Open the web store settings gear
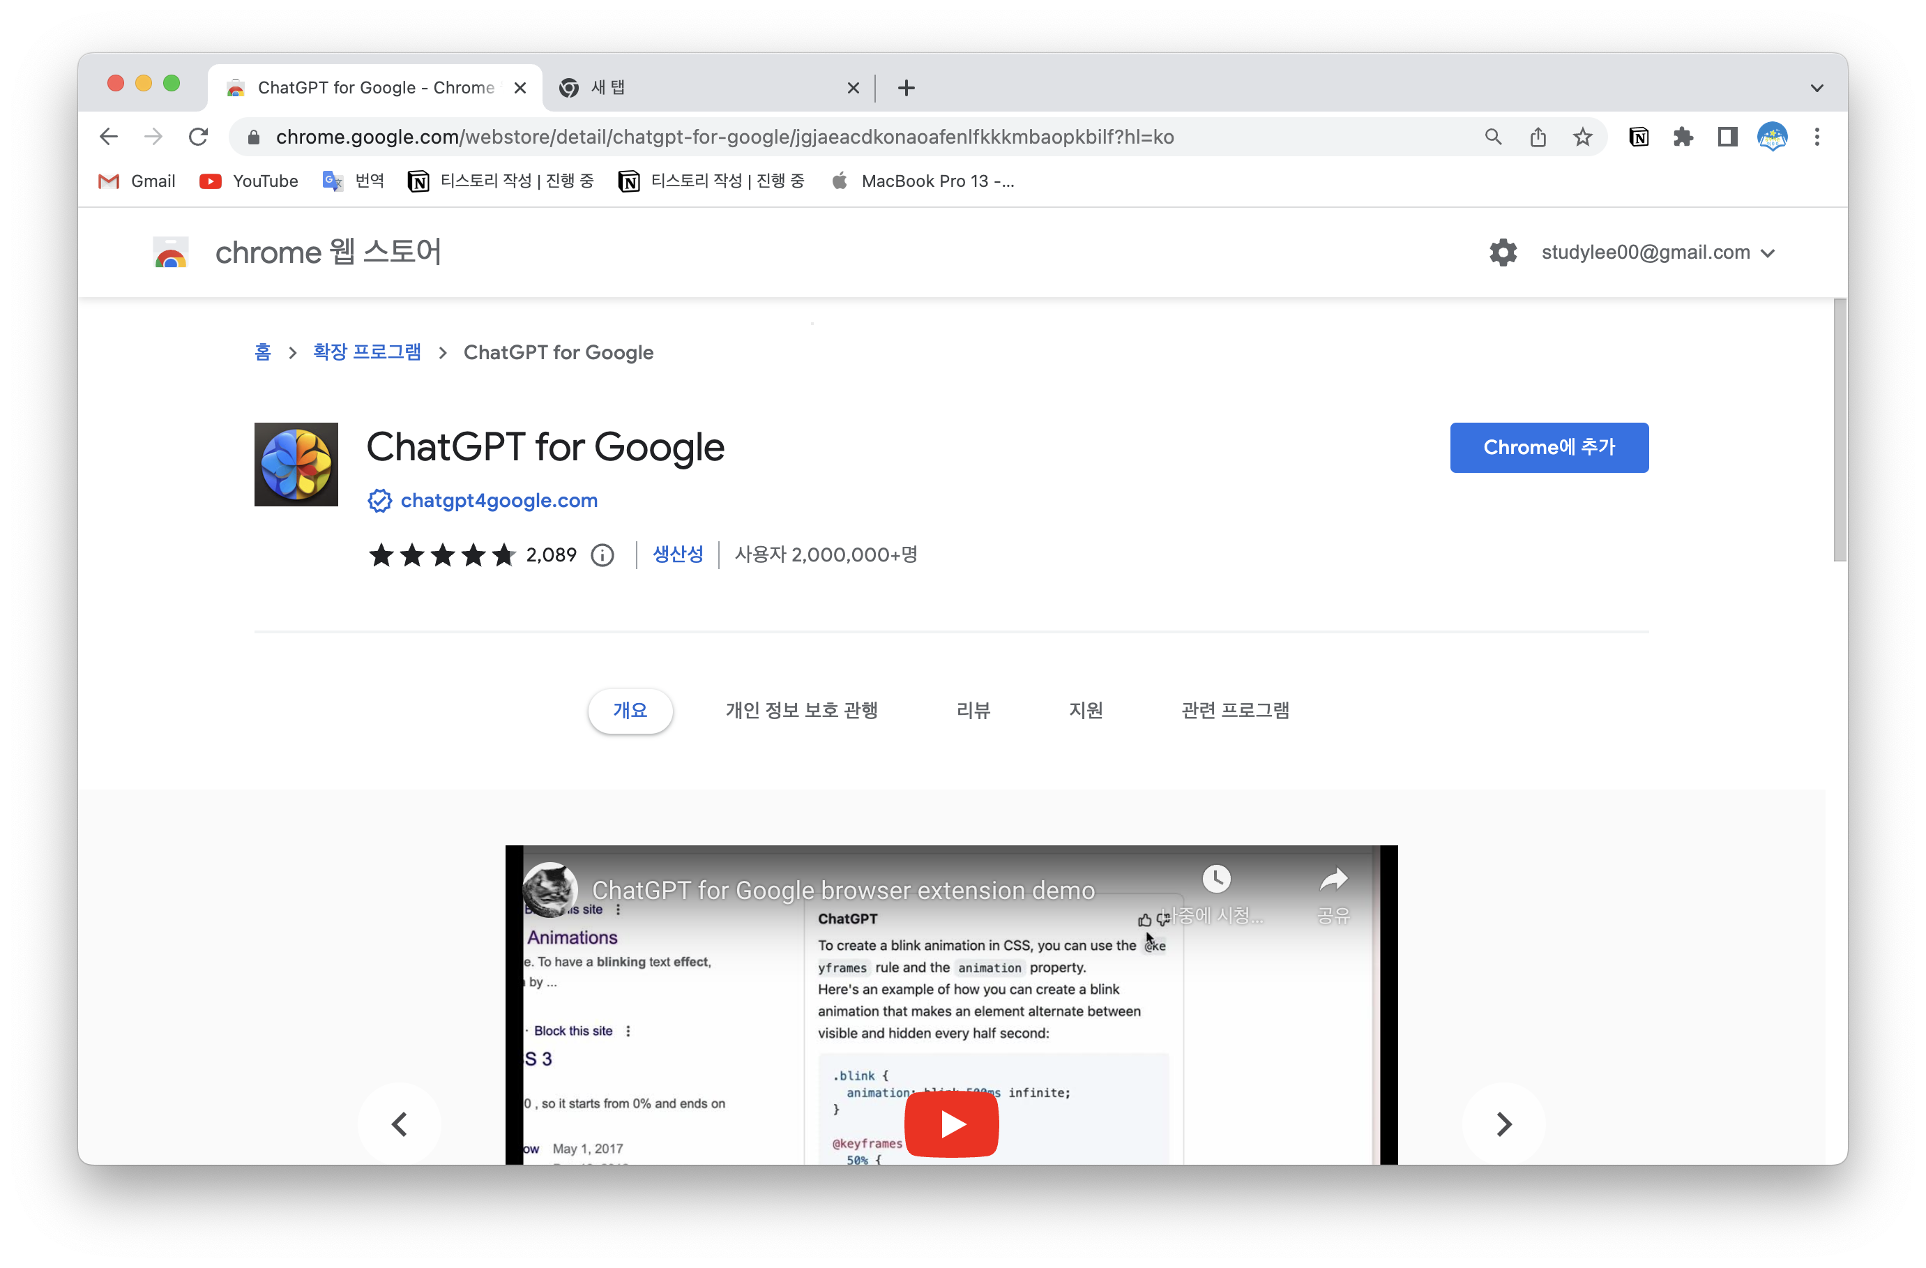The image size is (1926, 1268). pos(1503,252)
